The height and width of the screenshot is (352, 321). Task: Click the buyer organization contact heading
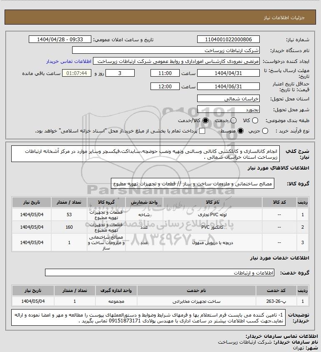coord(282,336)
